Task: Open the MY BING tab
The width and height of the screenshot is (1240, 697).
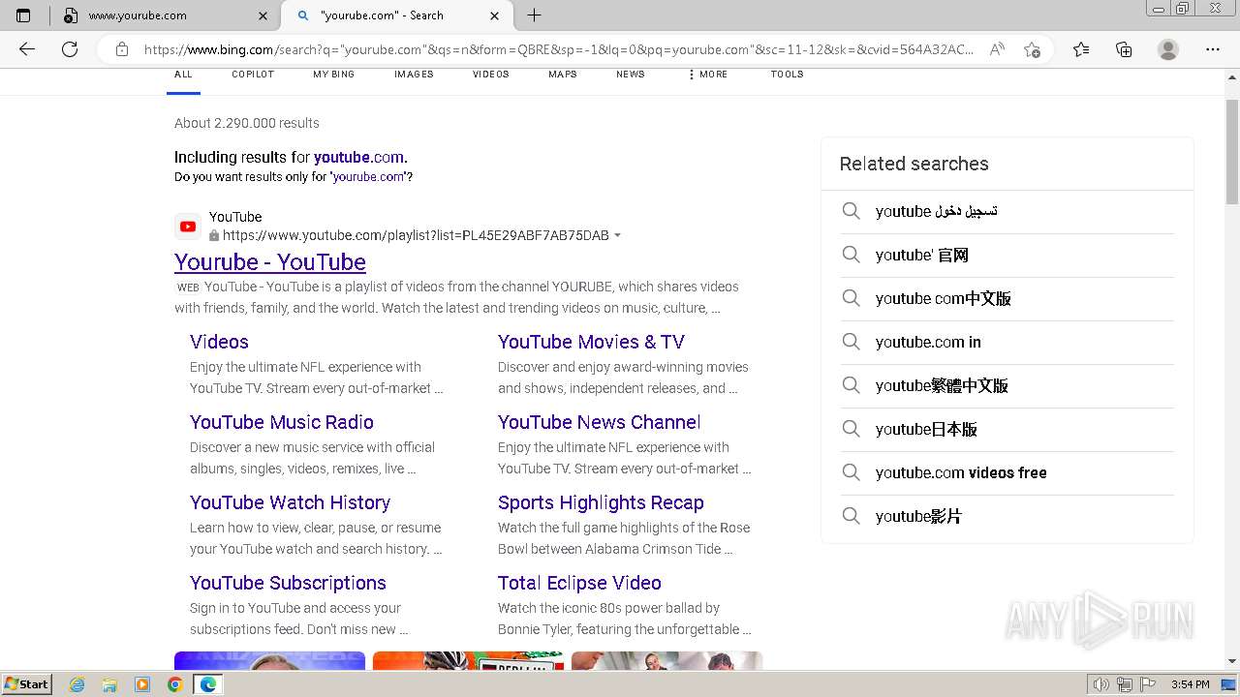Action: (333, 75)
